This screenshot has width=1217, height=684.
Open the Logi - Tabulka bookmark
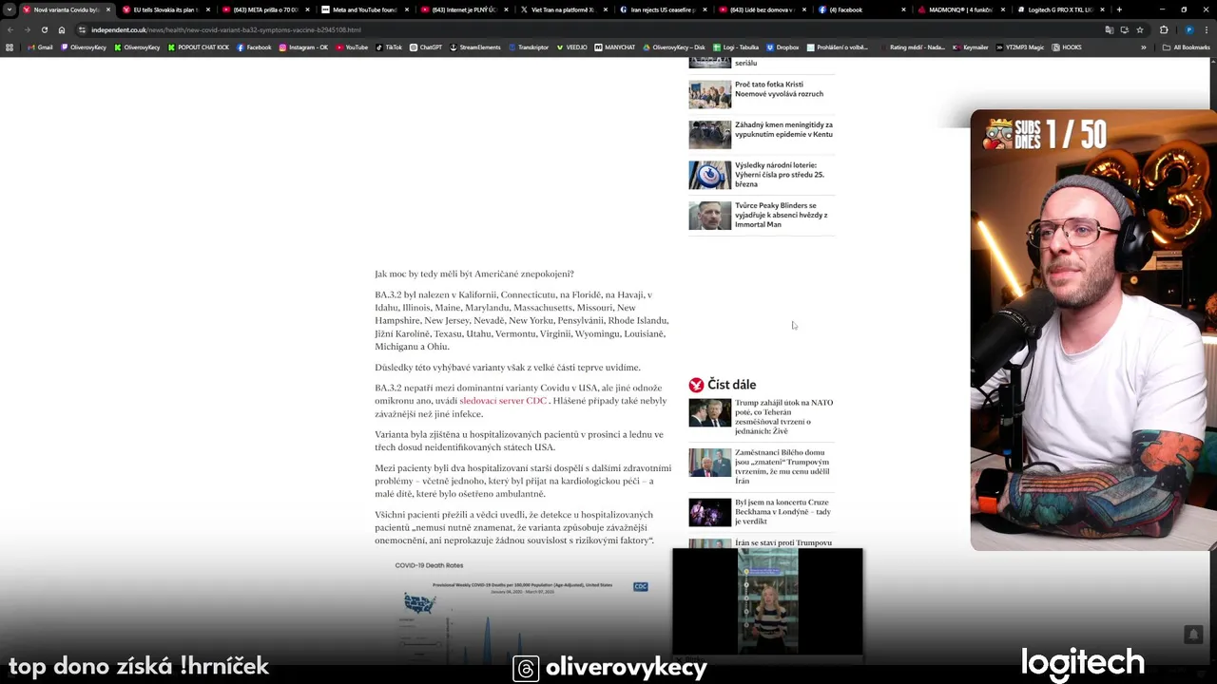click(x=735, y=47)
